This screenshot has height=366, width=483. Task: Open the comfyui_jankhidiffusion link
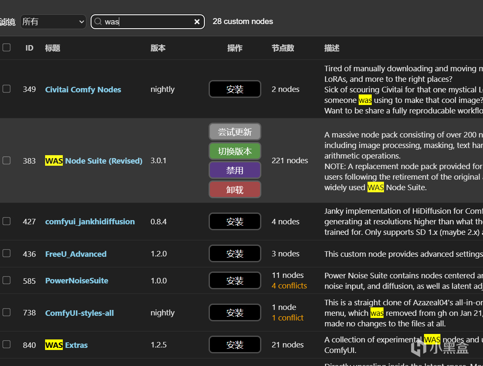[x=90, y=222]
